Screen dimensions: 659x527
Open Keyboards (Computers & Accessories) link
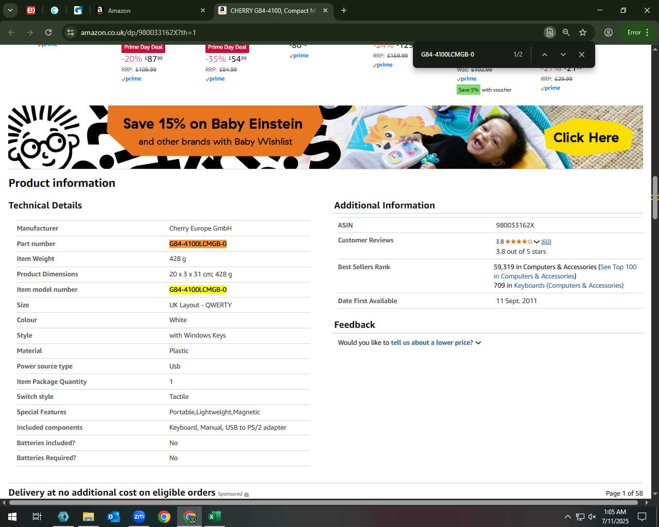tap(568, 286)
